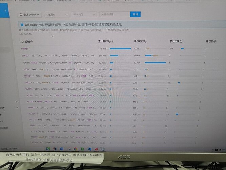Open the SELECT `binlog_name` statement row
The width and height of the screenshot is (226, 170).
pyautogui.click(x=60, y=89)
